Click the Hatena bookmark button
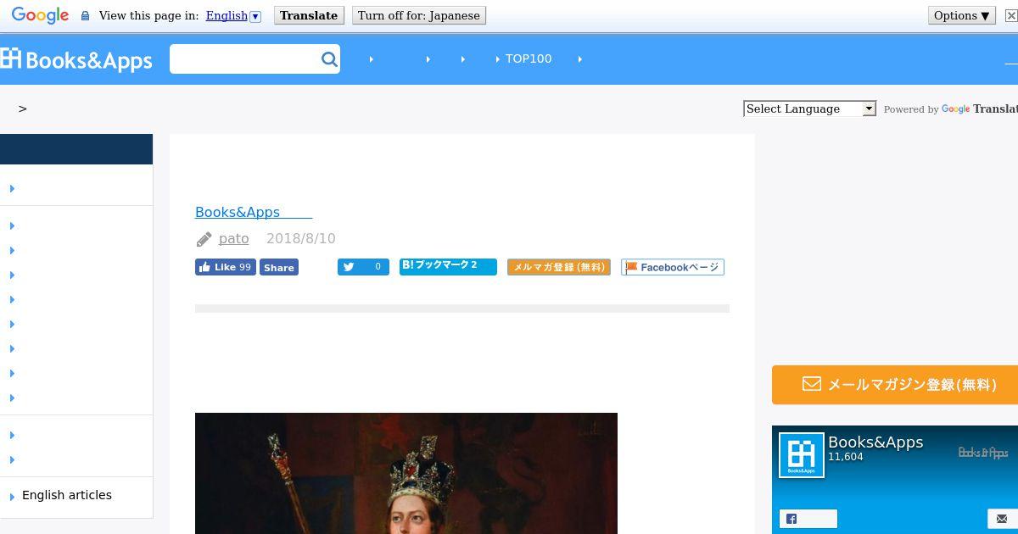This screenshot has width=1018, height=534. tap(448, 266)
